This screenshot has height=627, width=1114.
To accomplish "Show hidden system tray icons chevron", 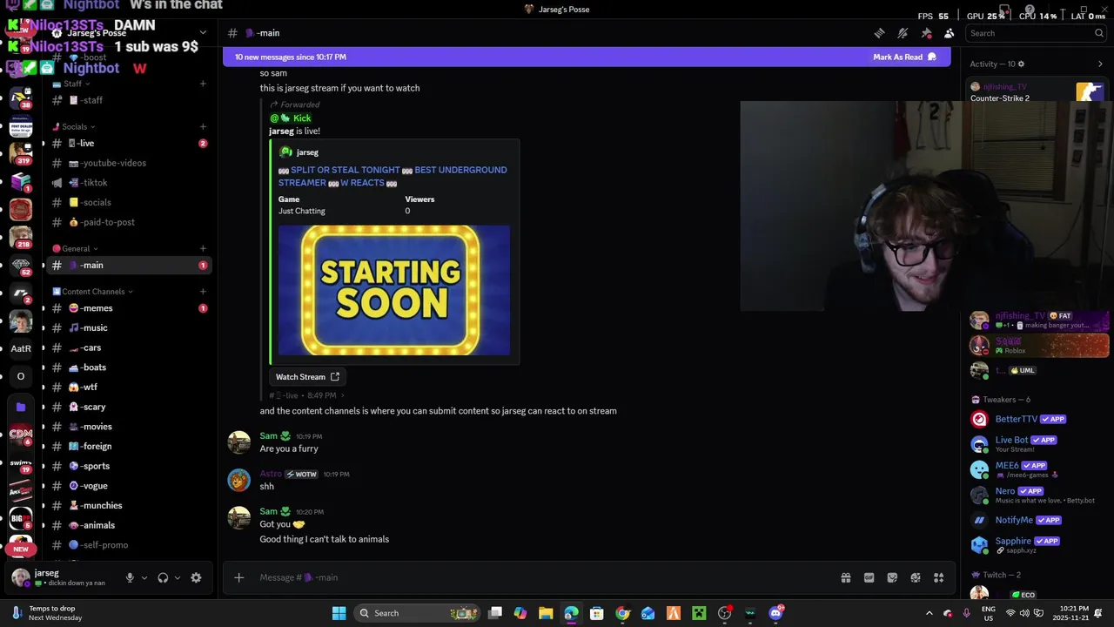I will click(929, 613).
